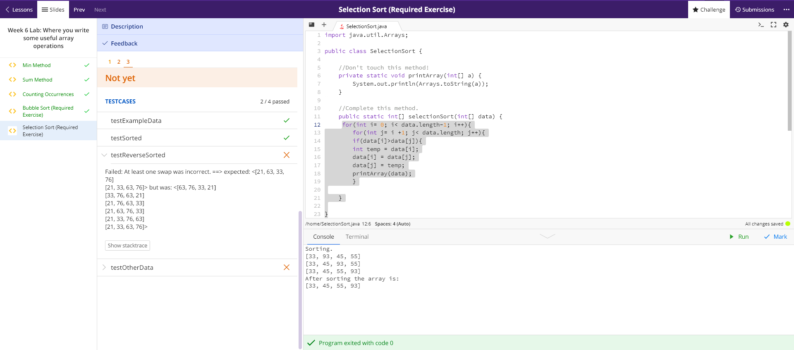The width and height of the screenshot is (794, 350).
Task: Click the green saved status indicator
Action: (787, 224)
